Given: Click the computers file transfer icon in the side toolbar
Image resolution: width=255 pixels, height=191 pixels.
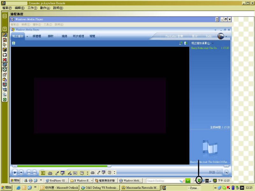Looking at the screenshot, I should (5, 90).
